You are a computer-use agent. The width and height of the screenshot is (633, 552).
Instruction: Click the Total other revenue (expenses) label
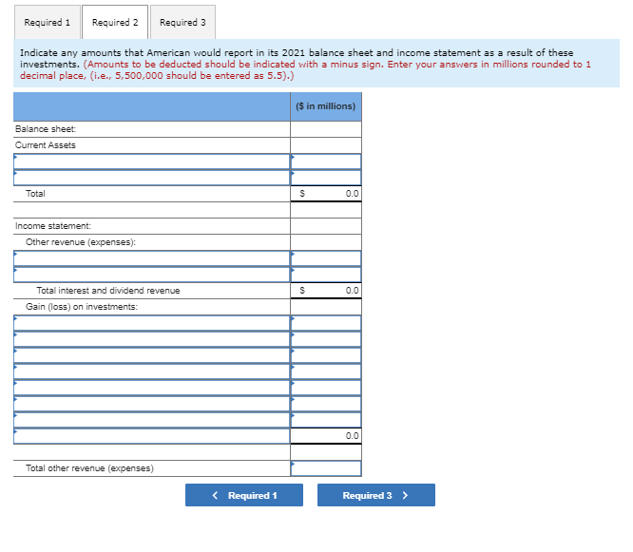pos(89,468)
